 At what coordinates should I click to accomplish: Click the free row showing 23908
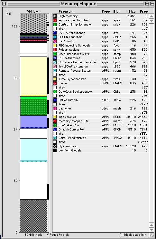(100, 142)
